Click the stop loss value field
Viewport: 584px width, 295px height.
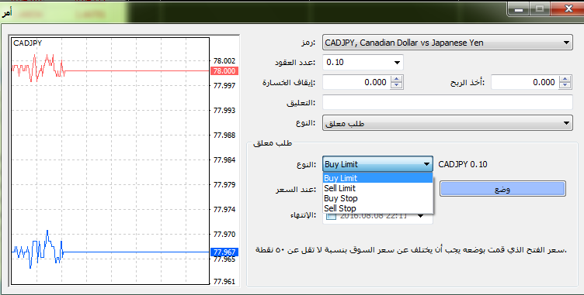coord(356,82)
